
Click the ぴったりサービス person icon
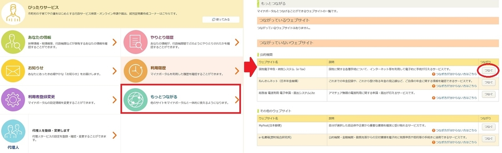[x=13, y=13]
